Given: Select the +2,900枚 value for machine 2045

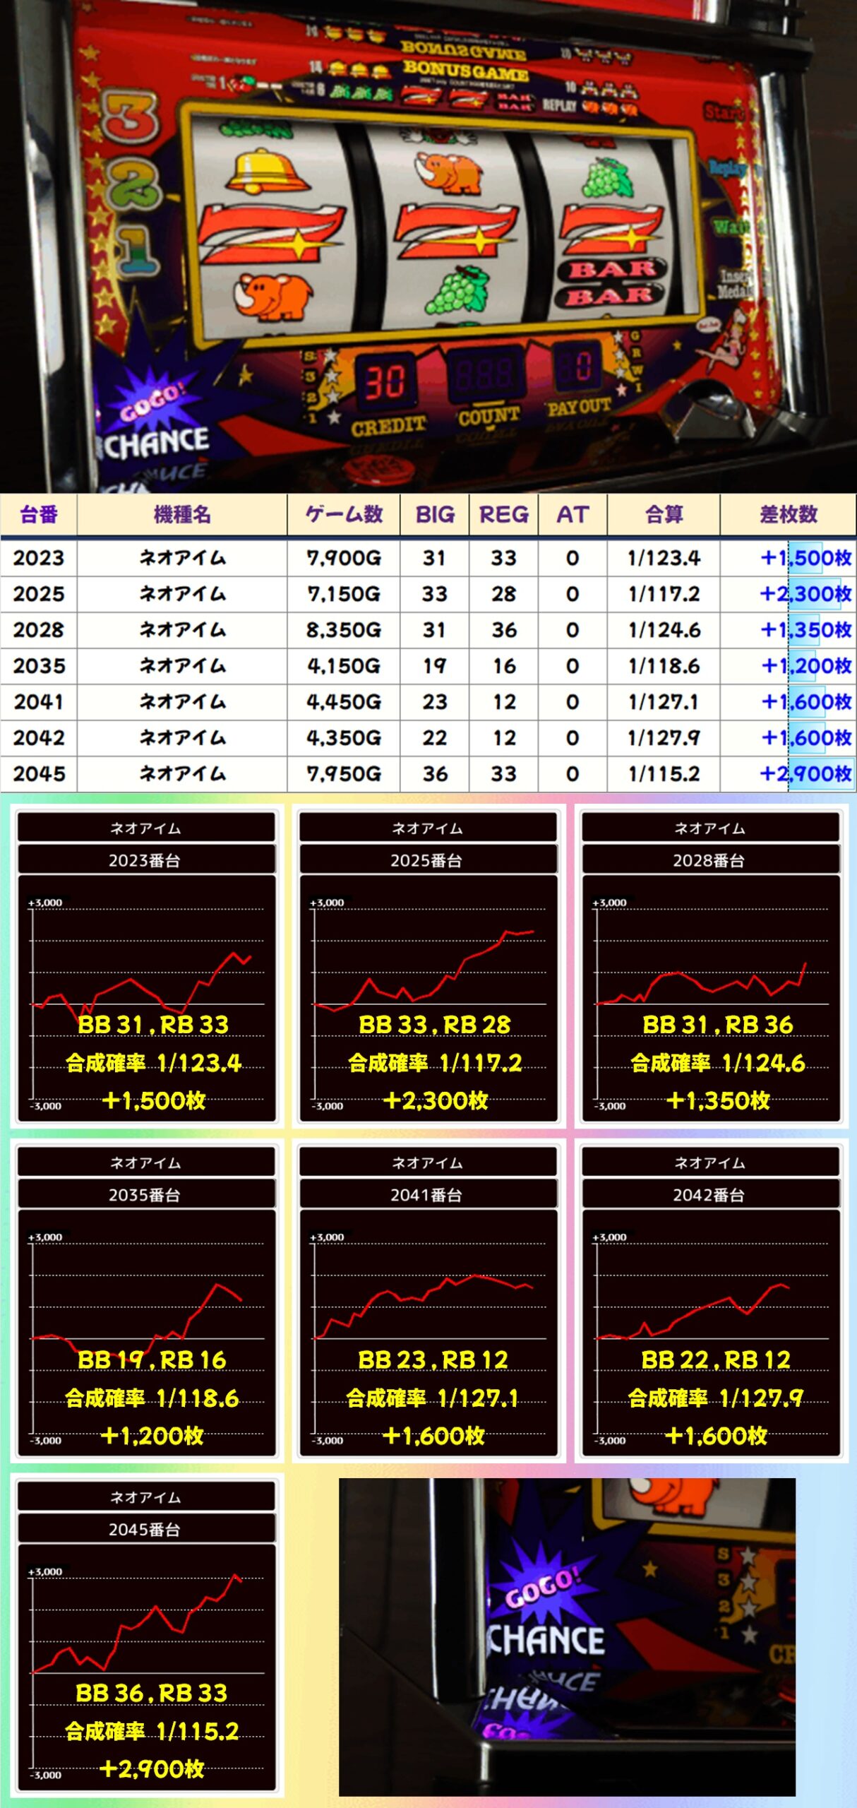Looking at the screenshot, I should coord(805,774).
